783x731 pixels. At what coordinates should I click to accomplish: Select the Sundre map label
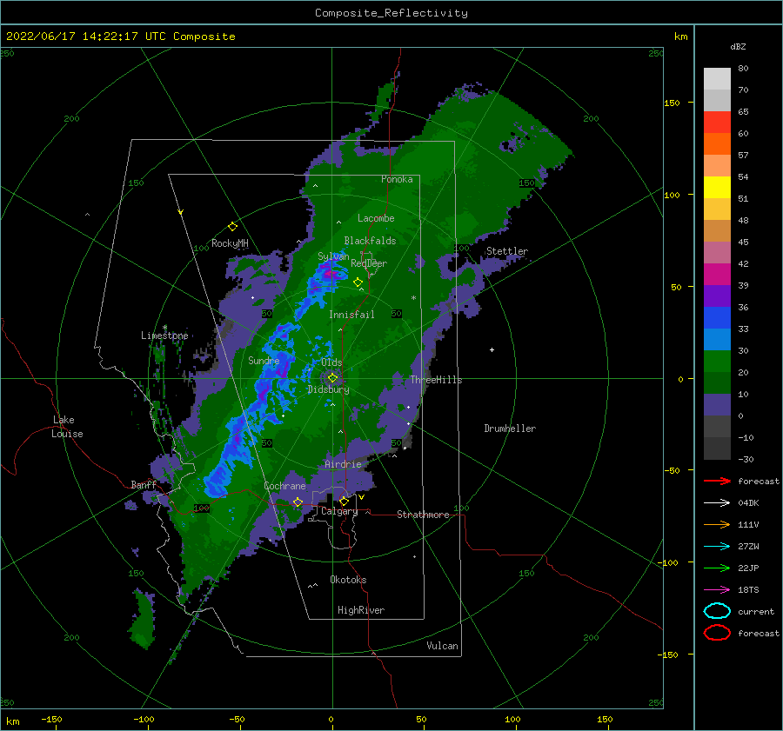(x=264, y=360)
